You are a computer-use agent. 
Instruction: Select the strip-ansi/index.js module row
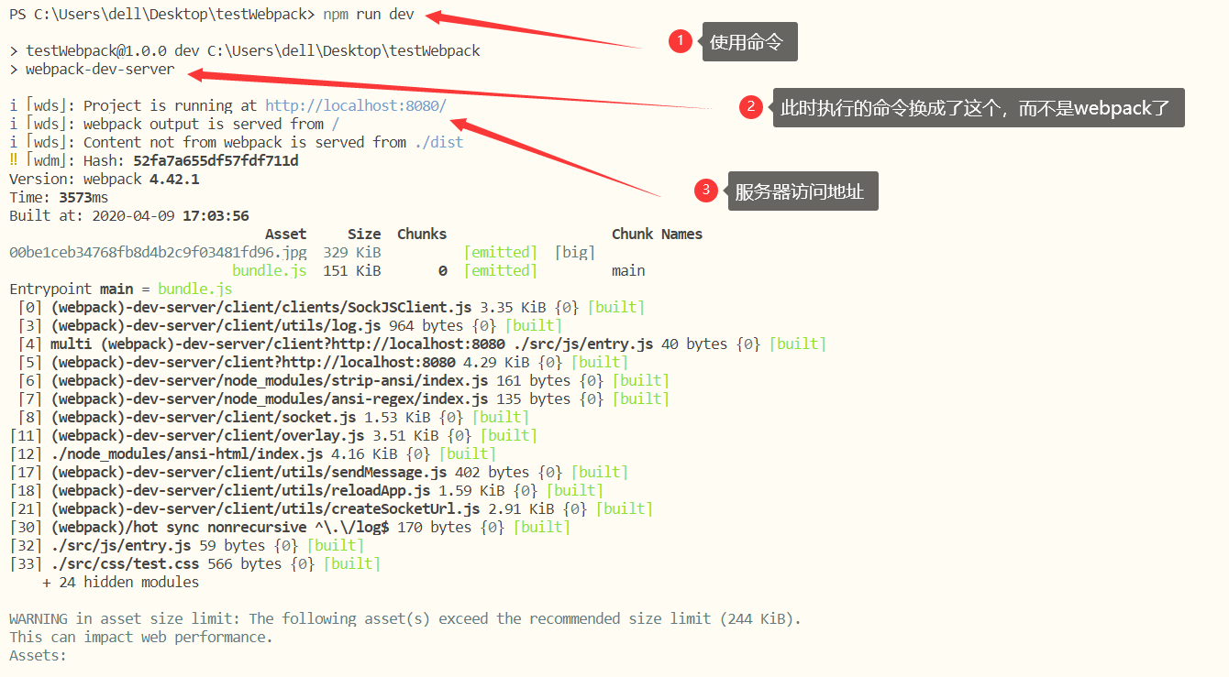343,380
